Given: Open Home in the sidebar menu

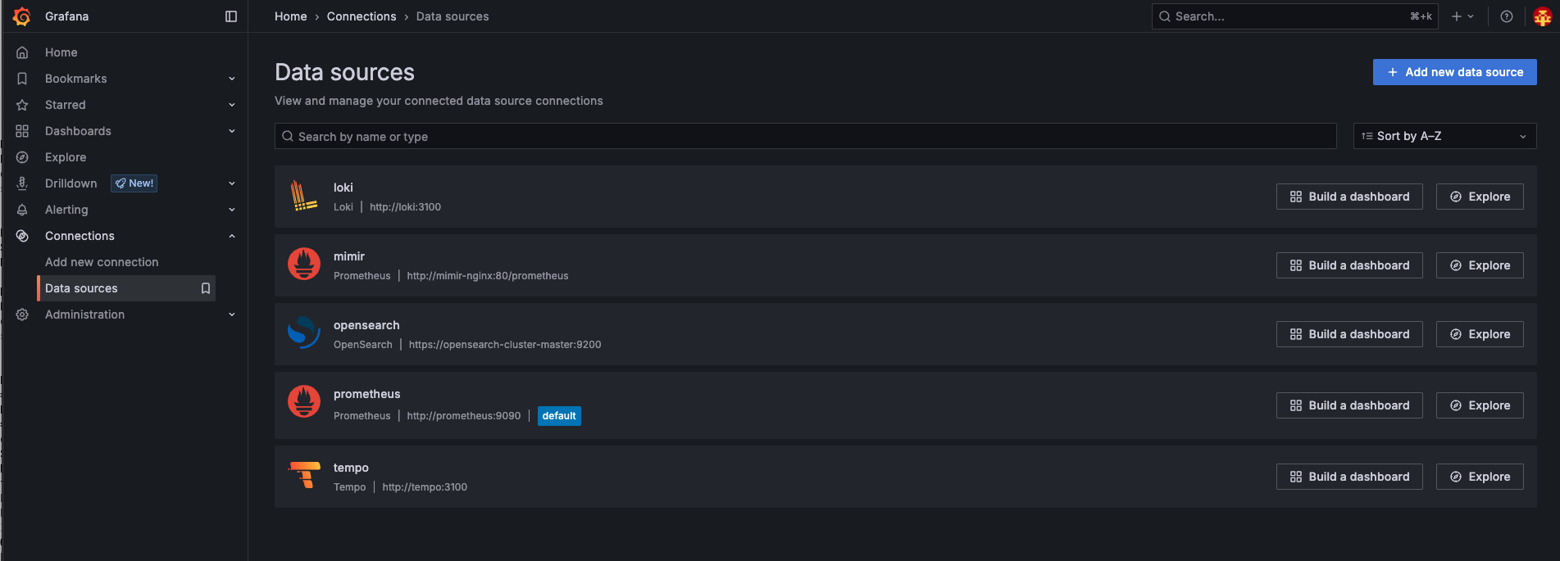Looking at the screenshot, I should tap(61, 52).
